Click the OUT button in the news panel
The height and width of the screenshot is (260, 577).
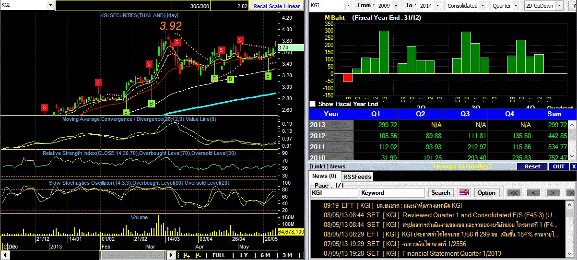pos(559,166)
